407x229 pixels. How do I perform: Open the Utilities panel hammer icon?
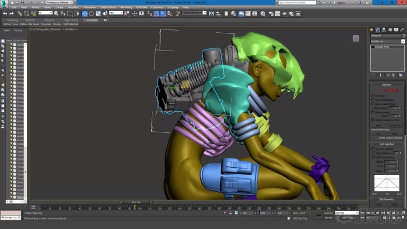click(x=401, y=30)
